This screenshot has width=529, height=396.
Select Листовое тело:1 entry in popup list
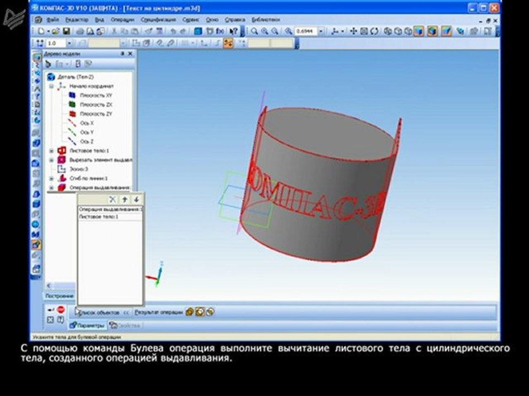pyautogui.click(x=110, y=217)
